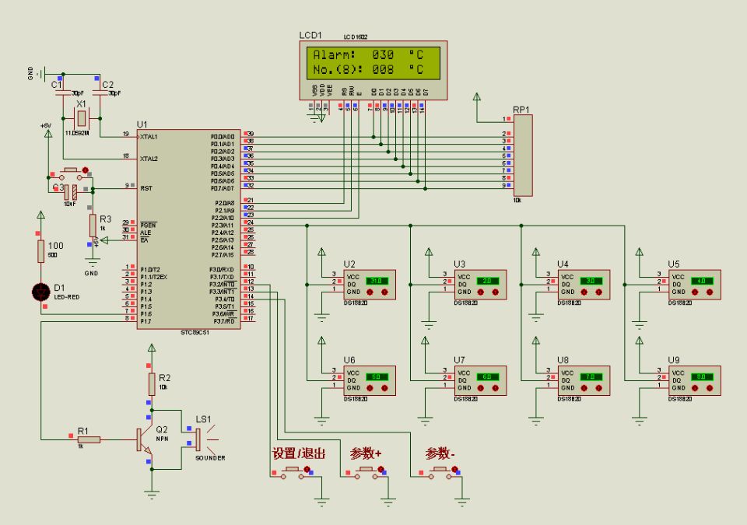Select the LCD1 display screen

pyautogui.click(x=373, y=62)
